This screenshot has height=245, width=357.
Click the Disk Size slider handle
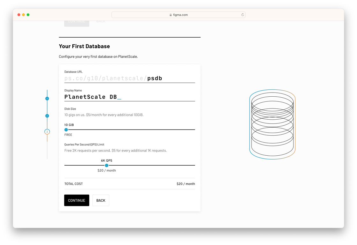click(66, 130)
